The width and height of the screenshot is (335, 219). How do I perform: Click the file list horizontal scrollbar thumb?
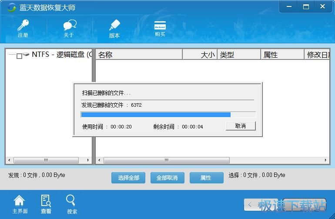(x=167, y=160)
